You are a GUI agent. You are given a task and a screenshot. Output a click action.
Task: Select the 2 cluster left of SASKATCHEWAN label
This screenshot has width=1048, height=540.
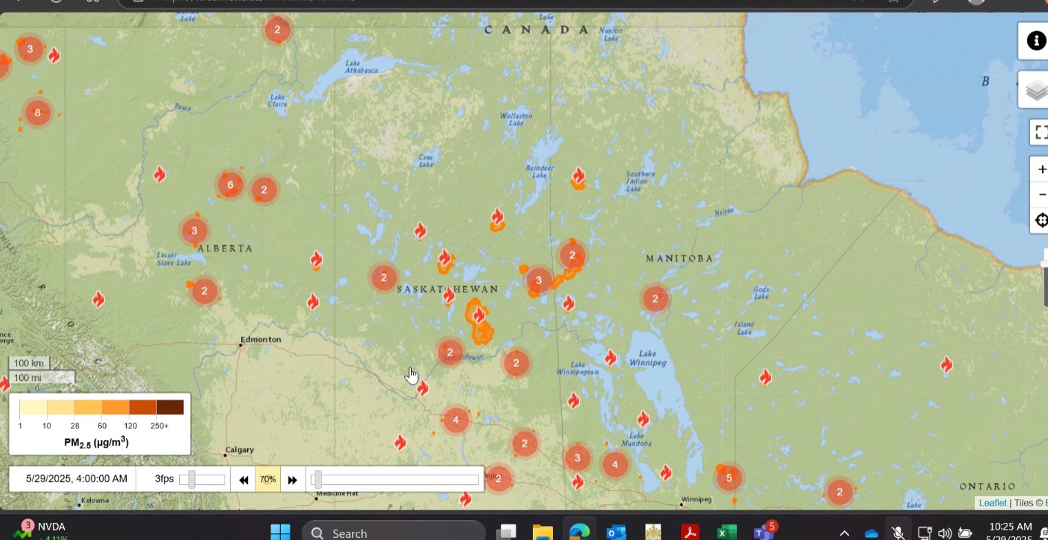pyautogui.click(x=384, y=278)
